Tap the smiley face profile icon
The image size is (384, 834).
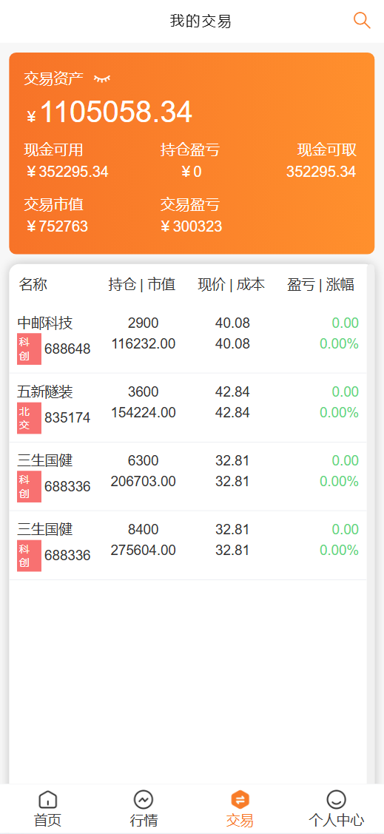(336, 799)
